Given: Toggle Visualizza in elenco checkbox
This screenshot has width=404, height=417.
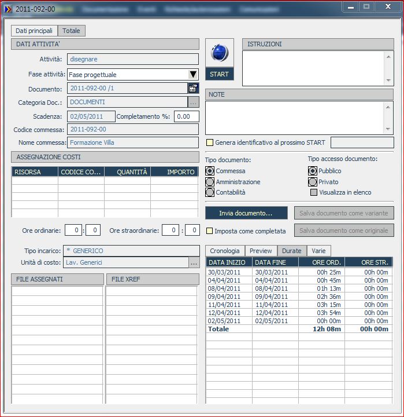Looking at the screenshot, I should click(x=314, y=192).
